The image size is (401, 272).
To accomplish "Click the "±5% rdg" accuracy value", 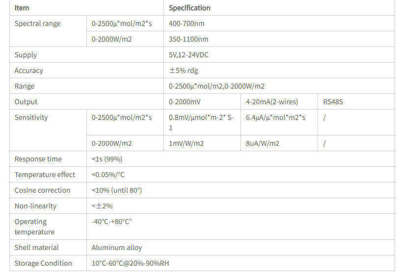I will tap(184, 70).
